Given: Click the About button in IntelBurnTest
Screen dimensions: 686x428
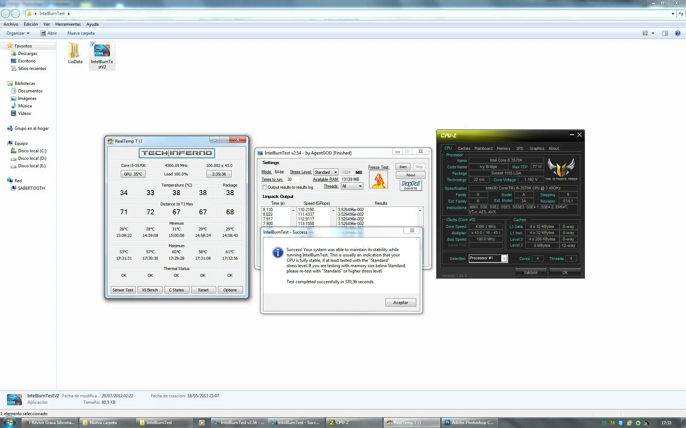Looking at the screenshot, I should tap(411, 175).
